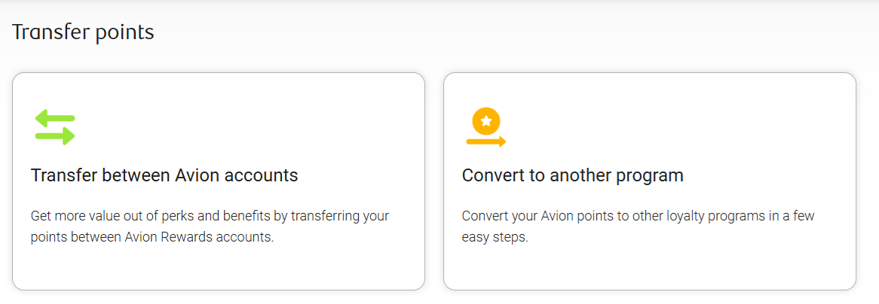Click the green transfer arrows icon
The width and height of the screenshot is (879, 304).
point(55,127)
